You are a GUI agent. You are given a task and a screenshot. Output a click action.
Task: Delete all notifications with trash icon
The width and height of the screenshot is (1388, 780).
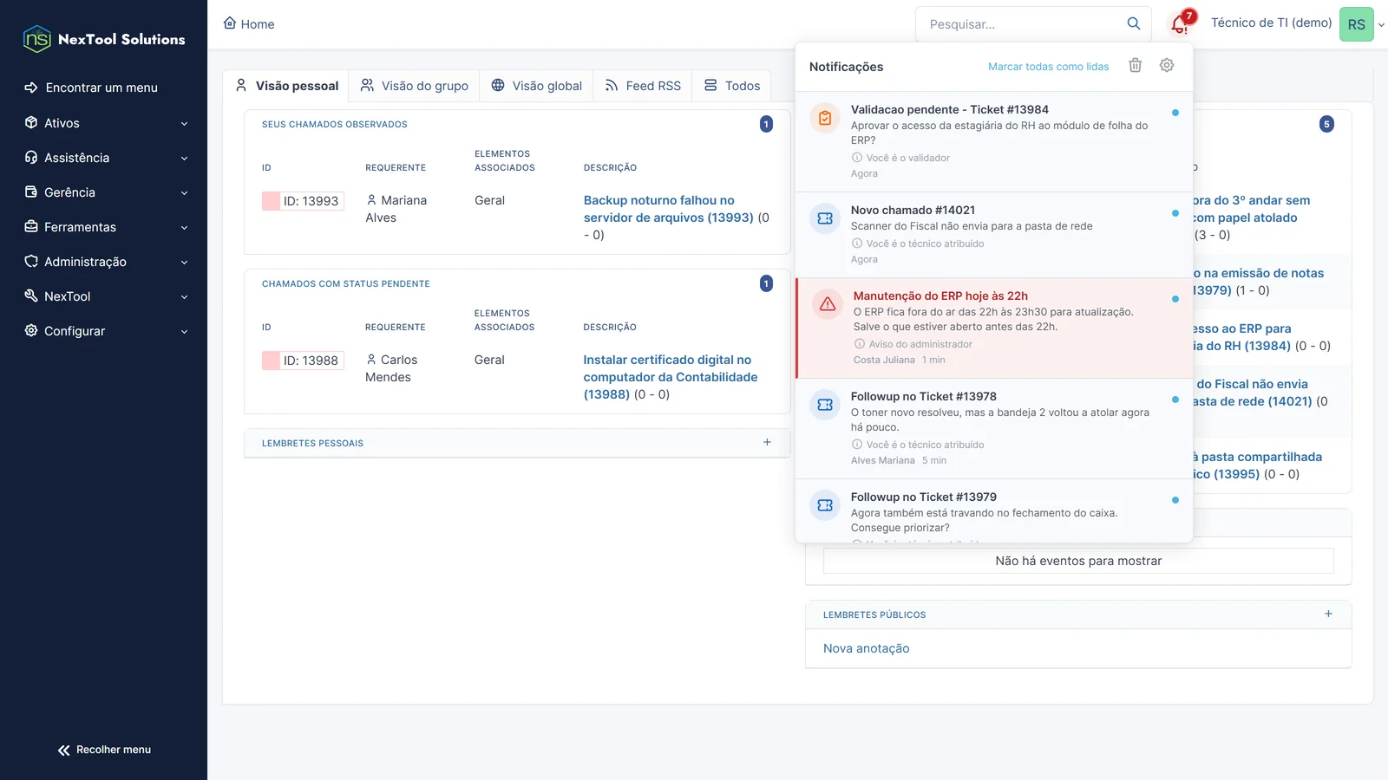(x=1135, y=66)
